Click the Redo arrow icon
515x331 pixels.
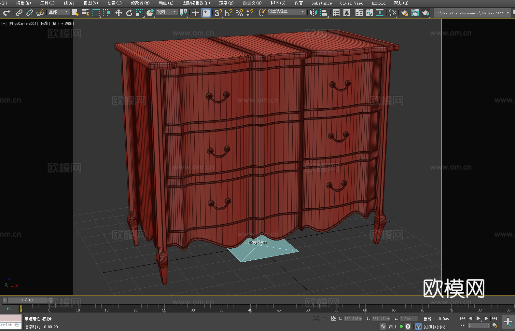pyautogui.click(x=7, y=13)
